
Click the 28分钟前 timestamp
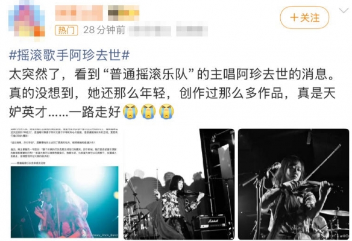[x=104, y=30]
